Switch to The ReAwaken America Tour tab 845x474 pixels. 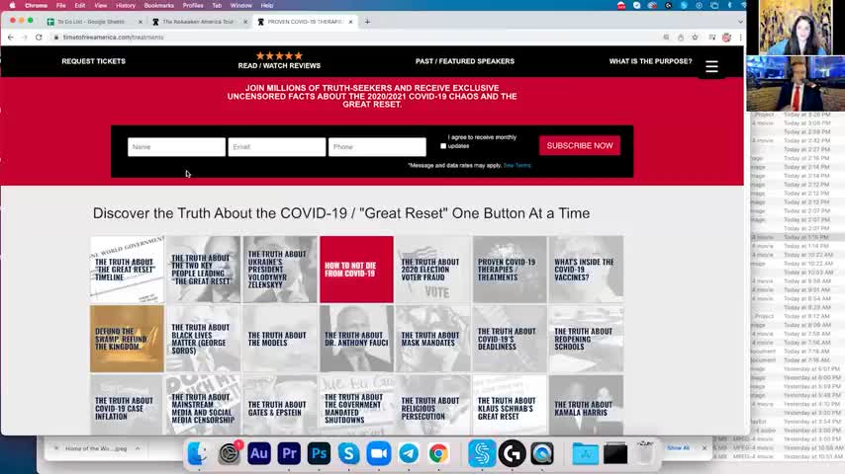[198, 22]
